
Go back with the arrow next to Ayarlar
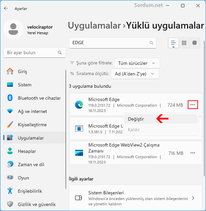(x=6, y=9)
